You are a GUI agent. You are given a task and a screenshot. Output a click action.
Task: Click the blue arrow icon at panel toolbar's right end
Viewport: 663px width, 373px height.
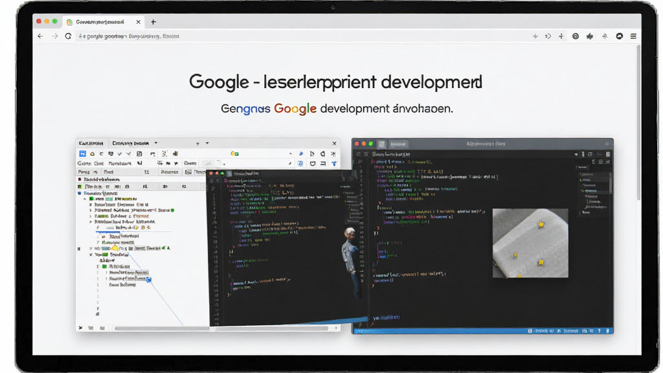[334, 164]
